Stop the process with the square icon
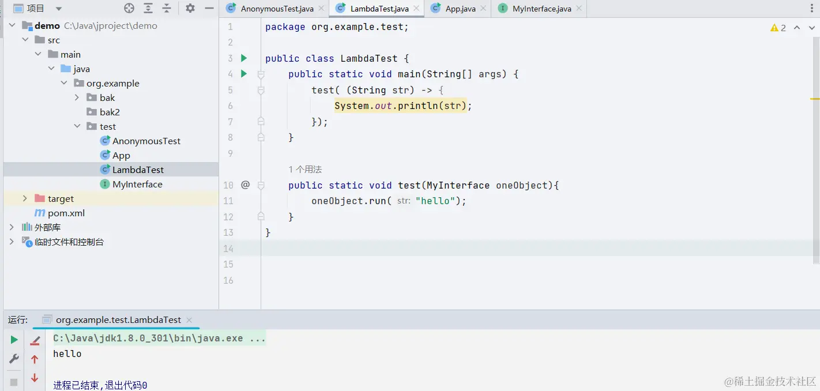The width and height of the screenshot is (820, 391). (14, 382)
